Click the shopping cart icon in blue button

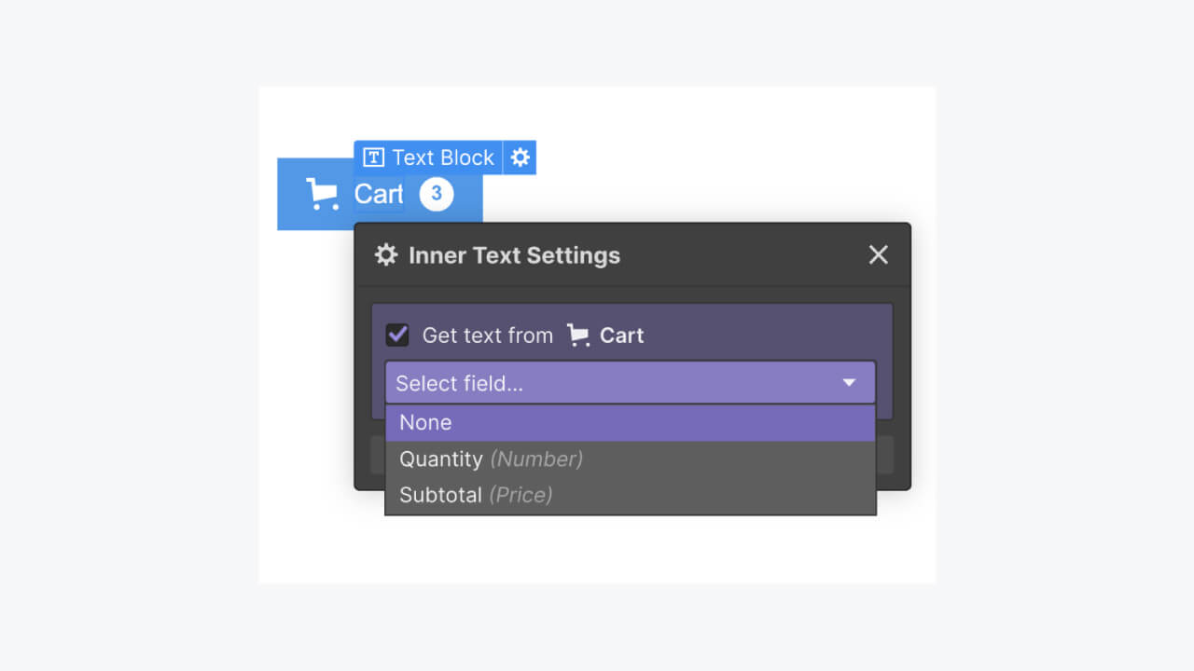[x=323, y=194]
